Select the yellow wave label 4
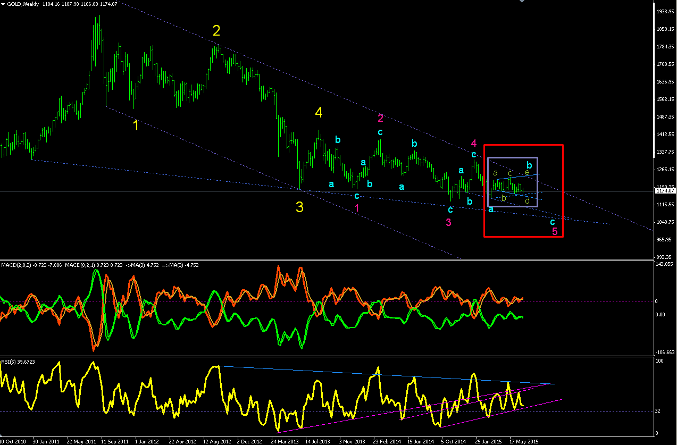677x445 pixels. tap(319, 112)
